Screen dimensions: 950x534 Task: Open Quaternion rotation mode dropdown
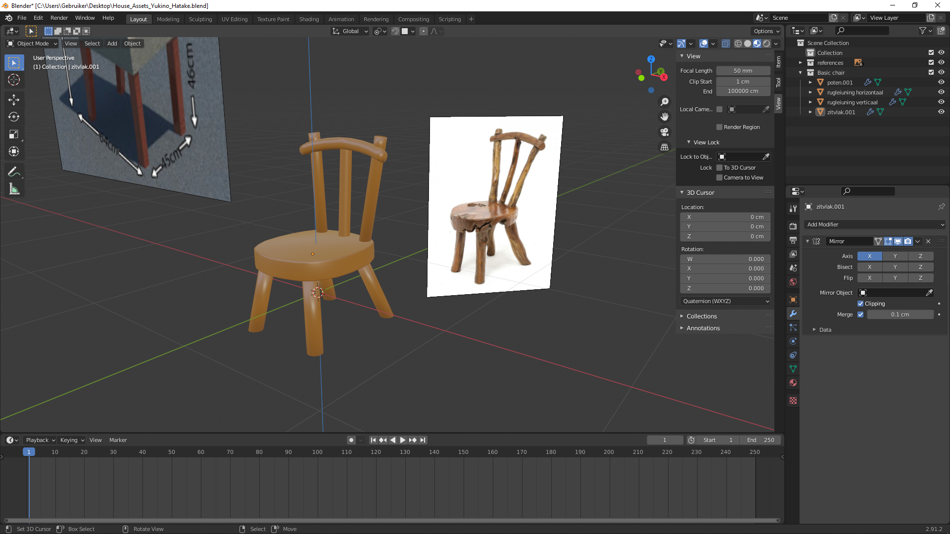point(725,301)
